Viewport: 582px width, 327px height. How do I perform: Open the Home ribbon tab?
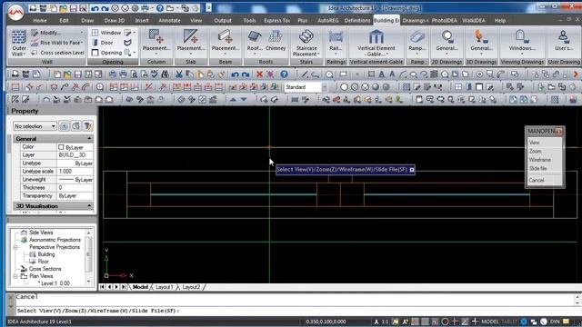(x=40, y=20)
